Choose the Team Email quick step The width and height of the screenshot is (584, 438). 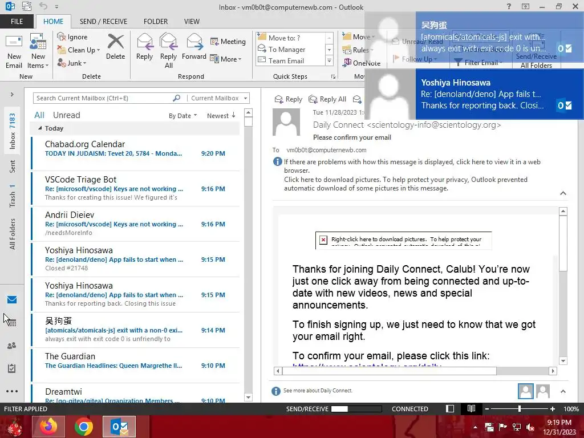290,60
